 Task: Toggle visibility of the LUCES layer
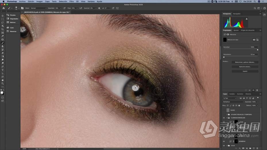coord(224,122)
